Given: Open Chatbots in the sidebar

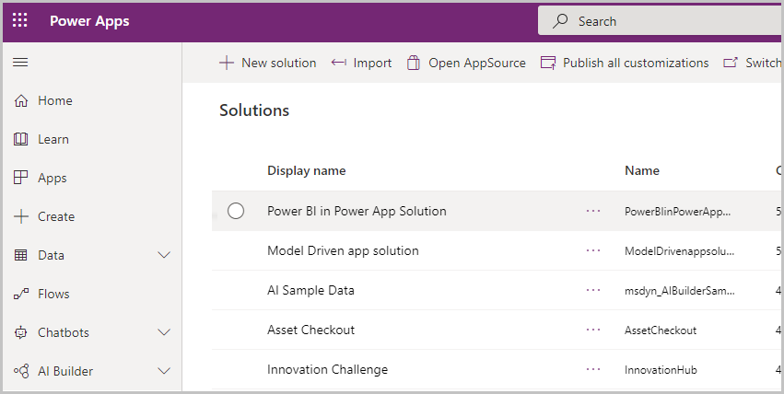Looking at the screenshot, I should tap(64, 332).
